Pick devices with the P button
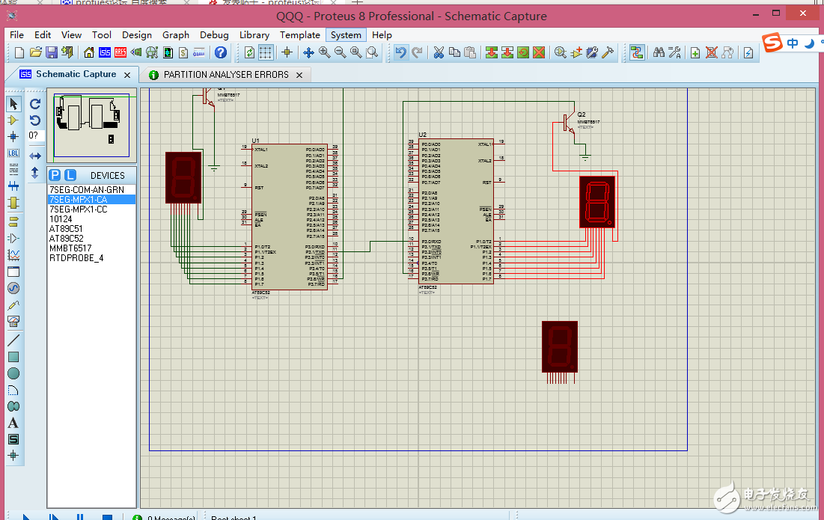 point(55,175)
